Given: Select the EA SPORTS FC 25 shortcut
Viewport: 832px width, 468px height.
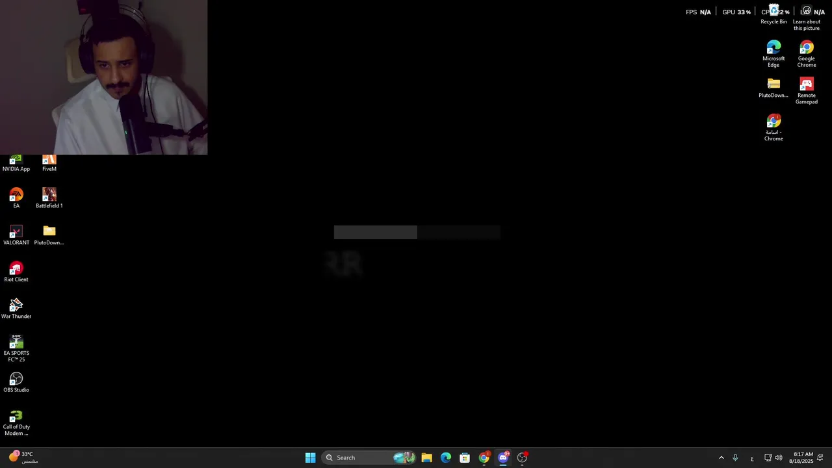Looking at the screenshot, I should pos(16,349).
